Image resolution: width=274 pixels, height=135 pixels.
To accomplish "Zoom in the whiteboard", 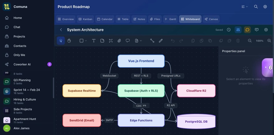I will [x=269, y=41].
